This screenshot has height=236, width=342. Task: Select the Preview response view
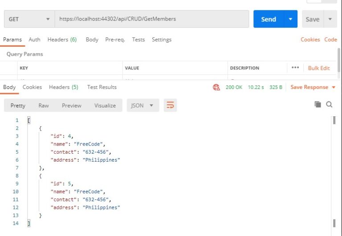(72, 106)
